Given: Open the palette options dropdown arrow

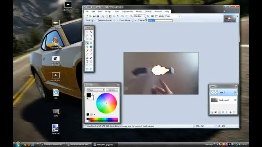Looking at the screenshot, I should [x=94, y=114].
